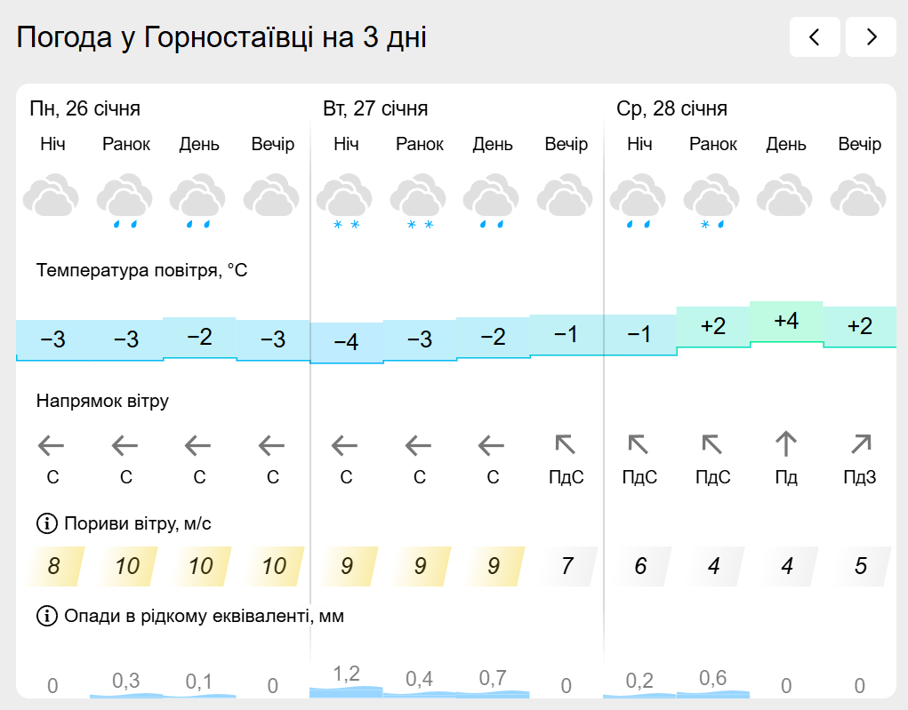Click the wind gusts info icon
The image size is (908, 710).
tap(46, 523)
